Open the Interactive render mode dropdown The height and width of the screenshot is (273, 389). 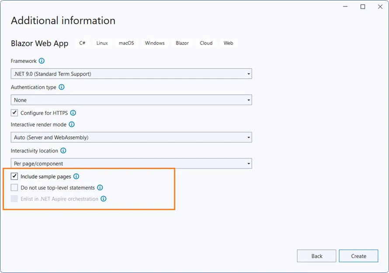pyautogui.click(x=131, y=137)
